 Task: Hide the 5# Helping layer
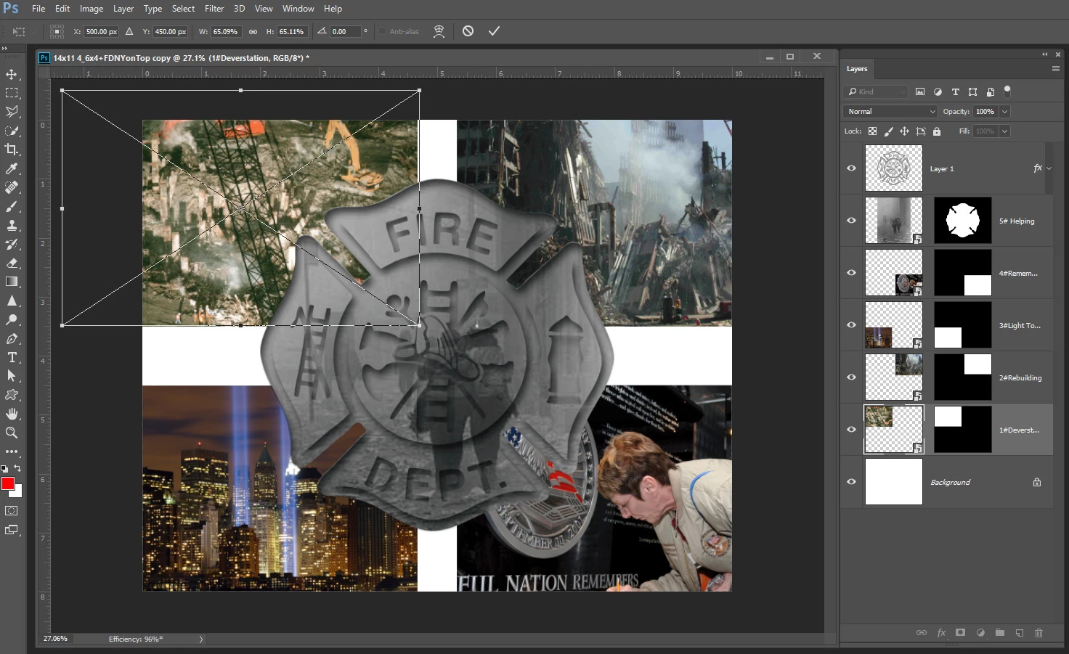(x=851, y=221)
